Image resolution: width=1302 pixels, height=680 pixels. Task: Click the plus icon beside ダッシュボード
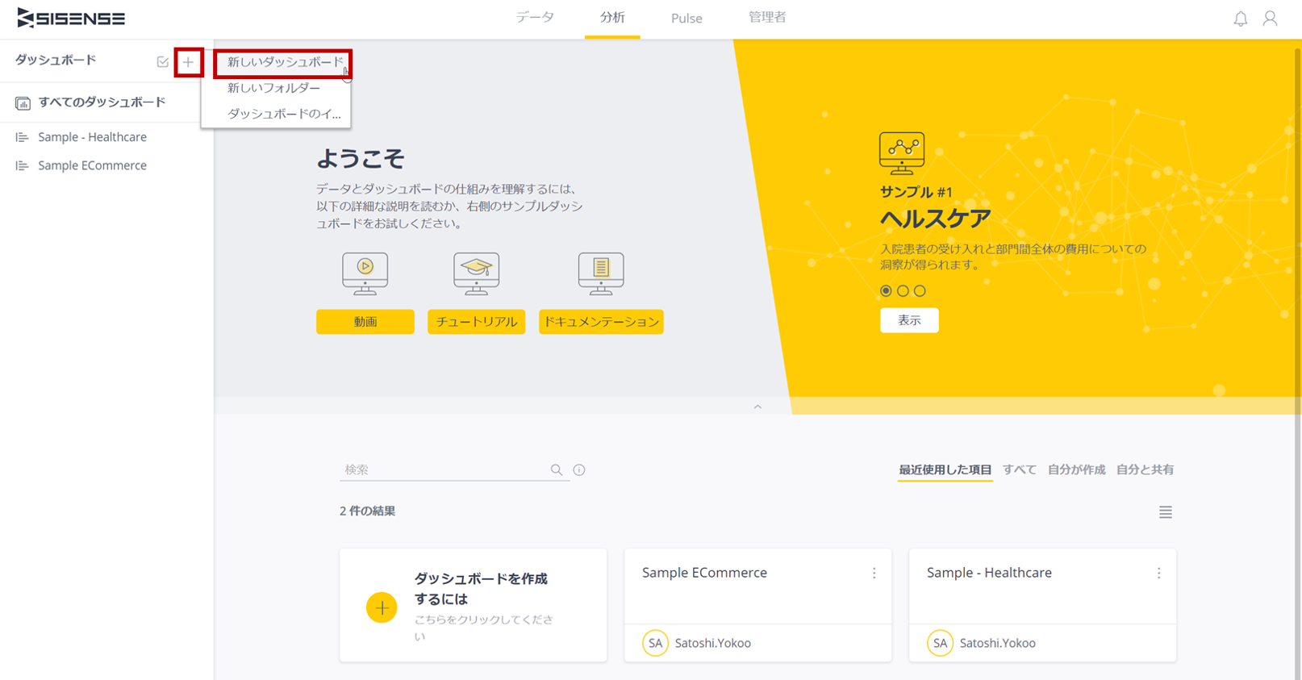click(x=189, y=62)
